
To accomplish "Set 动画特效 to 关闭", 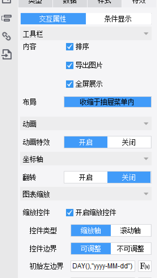I will click(x=129, y=142).
